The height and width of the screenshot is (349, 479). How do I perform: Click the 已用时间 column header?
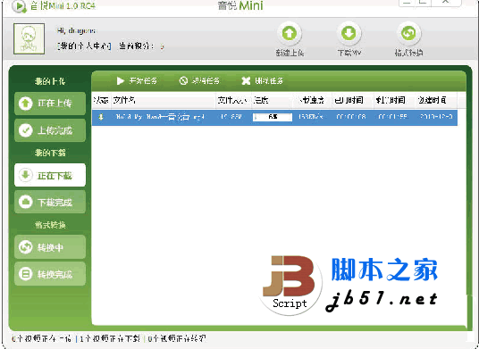tap(353, 100)
